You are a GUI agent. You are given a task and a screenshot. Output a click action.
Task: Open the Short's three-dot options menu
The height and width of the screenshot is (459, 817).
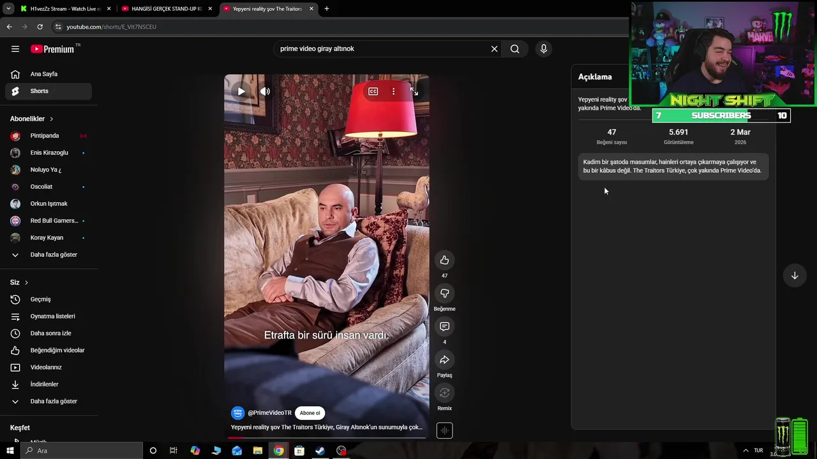394,92
